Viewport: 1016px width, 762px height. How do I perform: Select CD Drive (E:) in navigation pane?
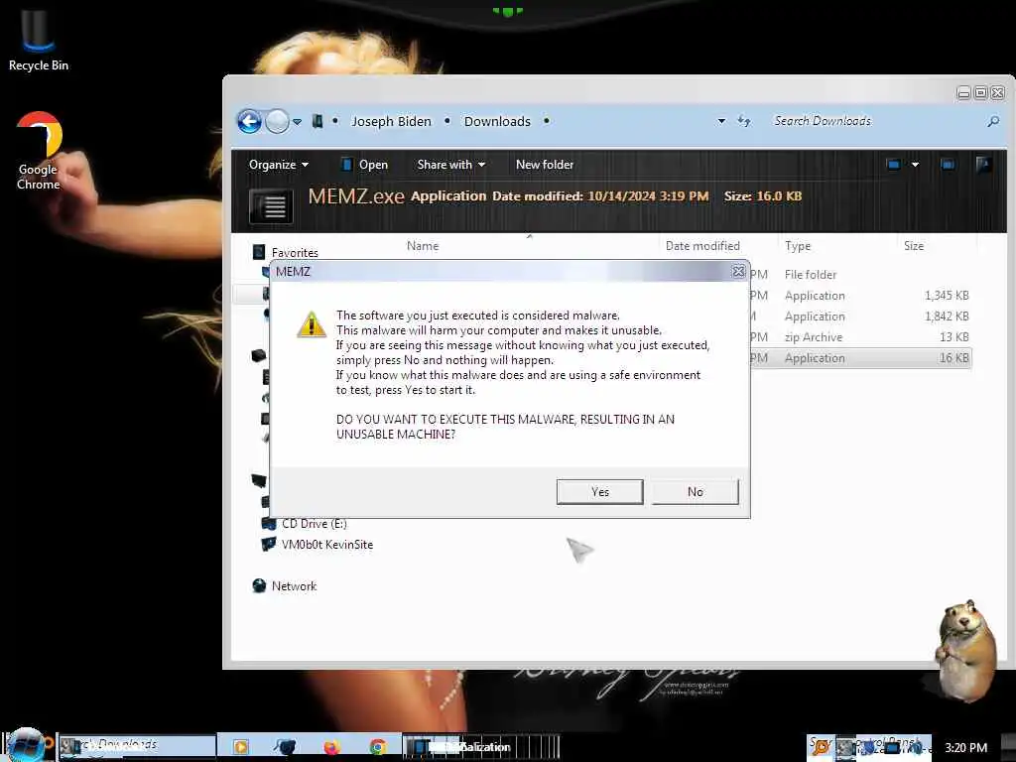315,524
